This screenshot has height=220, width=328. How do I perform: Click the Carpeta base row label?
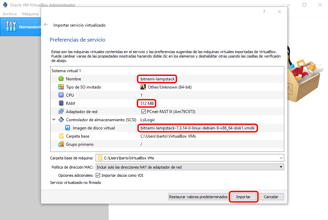78,136
